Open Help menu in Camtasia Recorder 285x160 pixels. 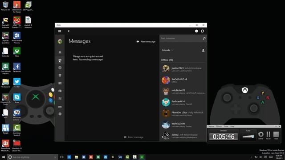[232, 126]
